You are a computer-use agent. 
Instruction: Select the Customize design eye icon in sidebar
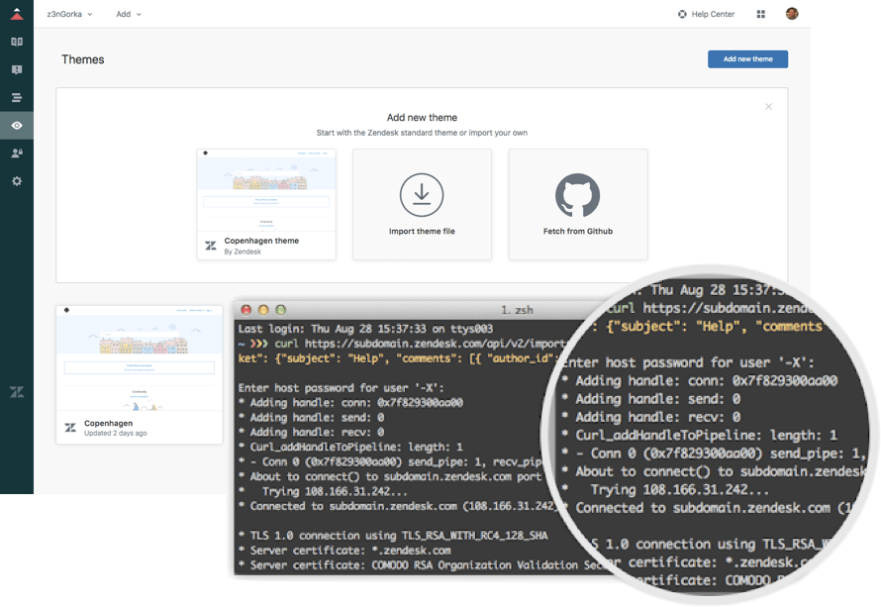(17, 126)
